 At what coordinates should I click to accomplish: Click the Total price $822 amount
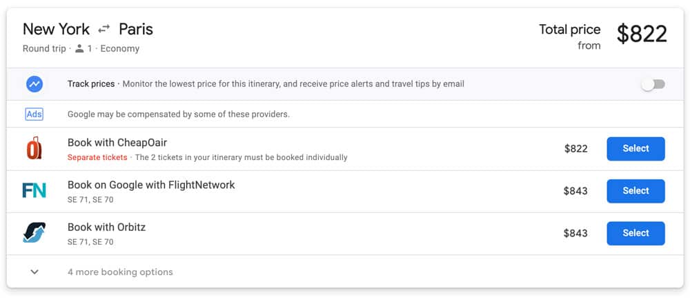(x=642, y=33)
